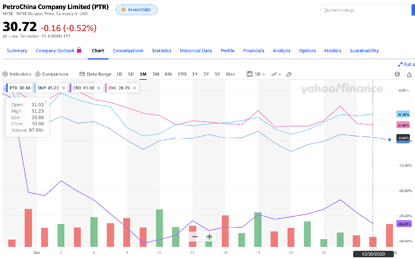415x259 pixels.
Task: Zoom in with the plus button
Action: (209, 237)
